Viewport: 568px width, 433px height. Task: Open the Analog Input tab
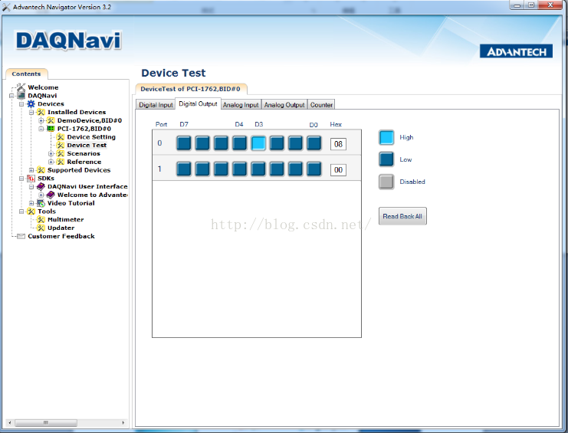pos(241,105)
